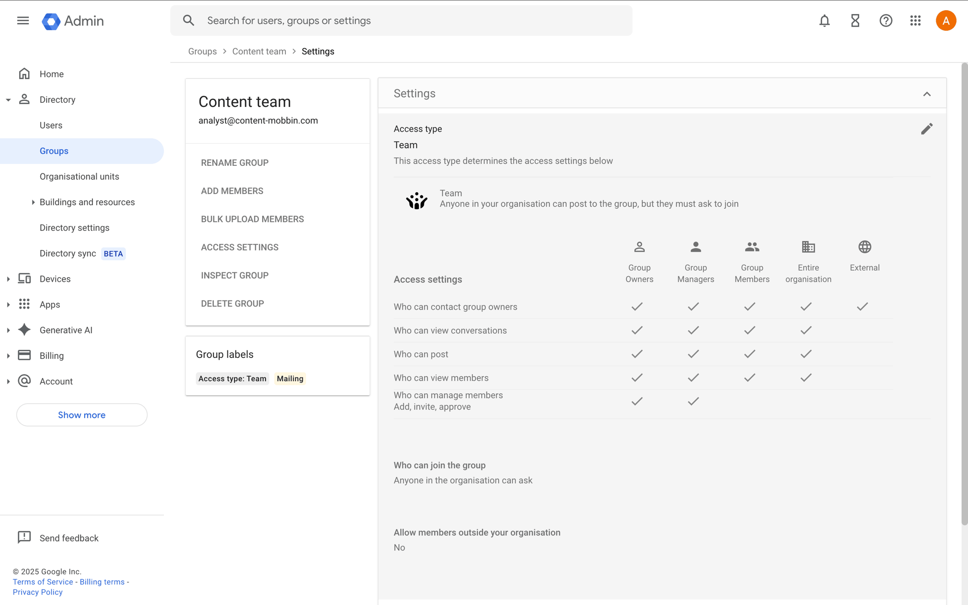Click the External globe icon
968x605 pixels.
pyautogui.click(x=865, y=247)
